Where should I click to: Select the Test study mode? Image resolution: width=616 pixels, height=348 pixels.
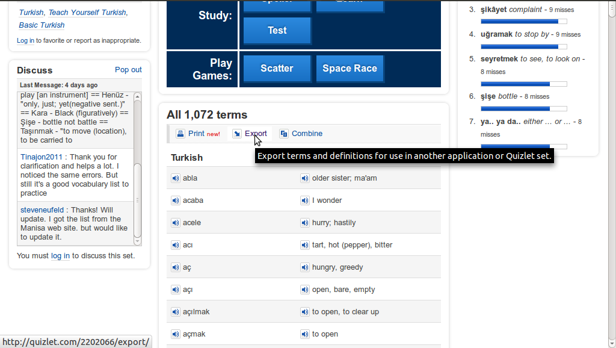click(x=276, y=30)
